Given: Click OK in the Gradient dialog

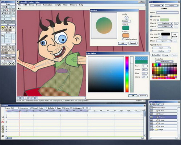Looking at the screenshot, I should [x=123, y=43].
